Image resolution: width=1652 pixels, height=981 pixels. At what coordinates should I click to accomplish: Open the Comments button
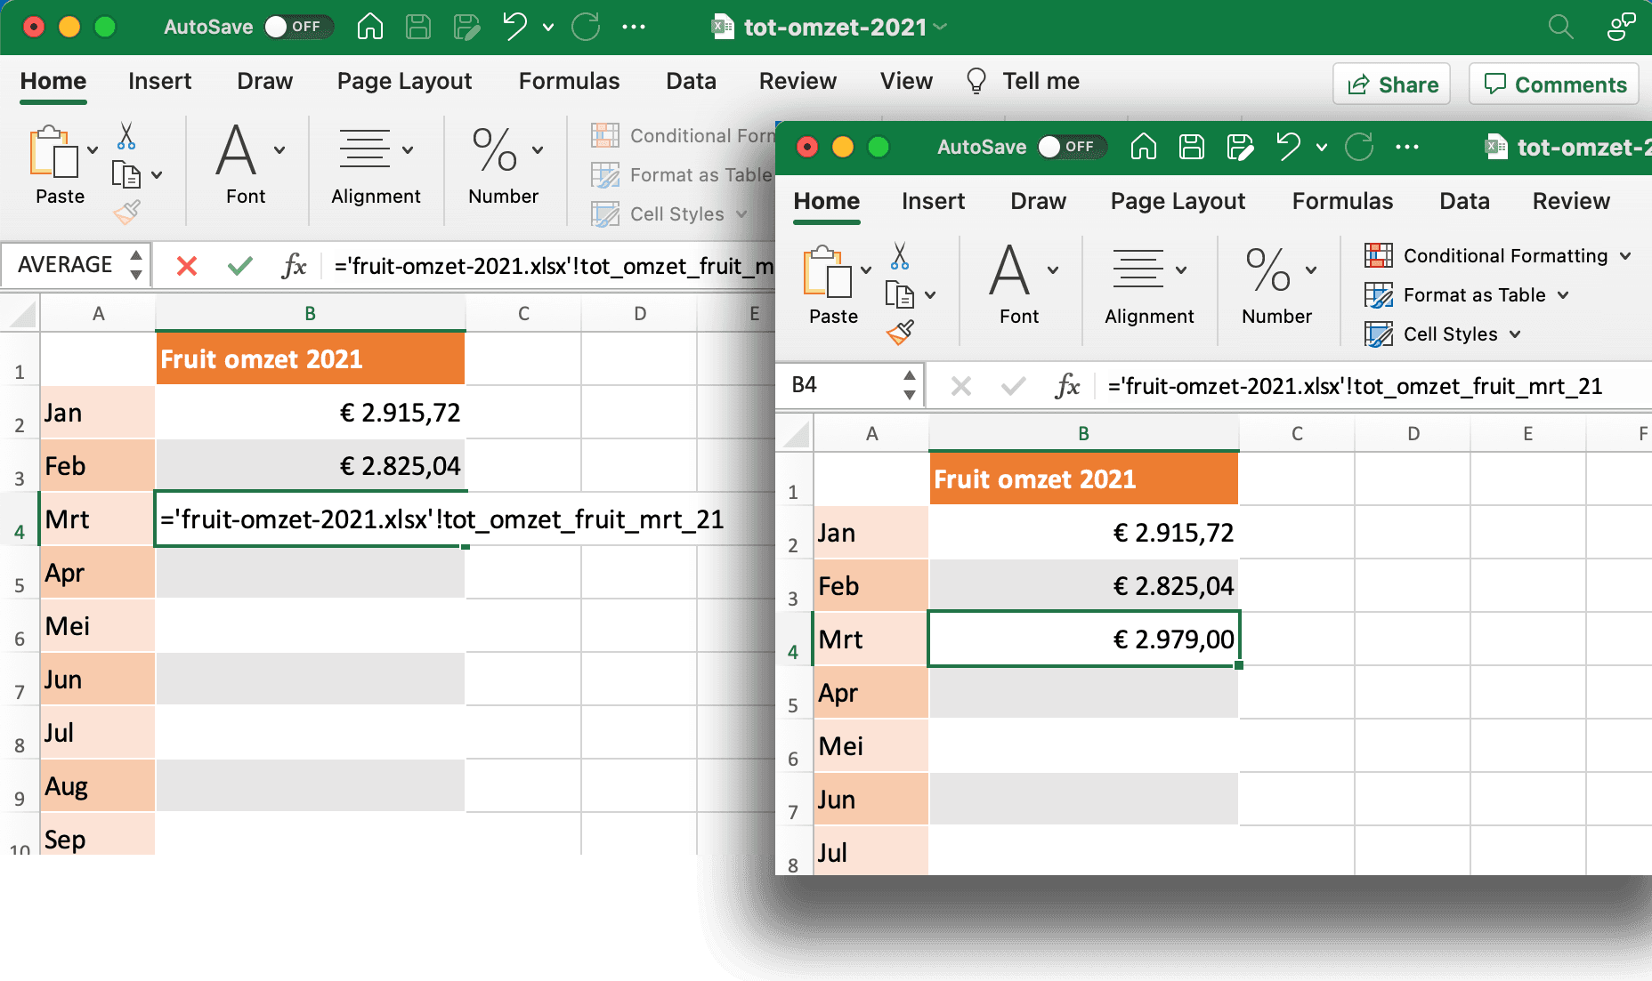coord(1554,84)
